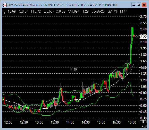Screen dimensions: 149x130
Task: Click the 1.95 price axis label
Action: (143, 48)
